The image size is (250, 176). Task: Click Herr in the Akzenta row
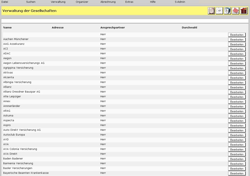click(x=103, y=77)
